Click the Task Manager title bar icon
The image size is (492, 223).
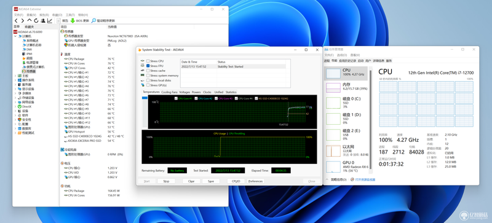pos(327,50)
